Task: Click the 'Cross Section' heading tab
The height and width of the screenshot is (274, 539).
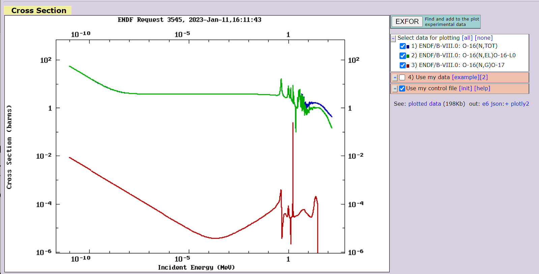Action: tap(38, 10)
